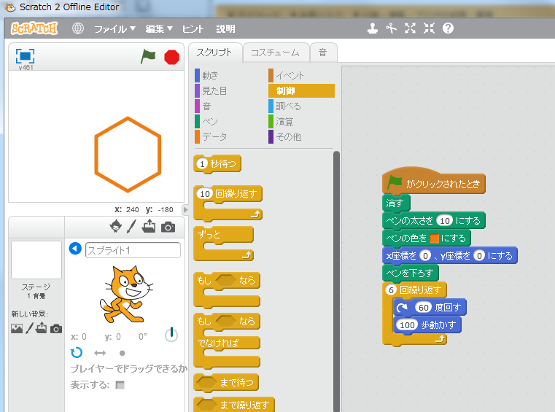Screen dimensions: 555x412
Task: Switch to the 音 tab
Action: pos(322,53)
